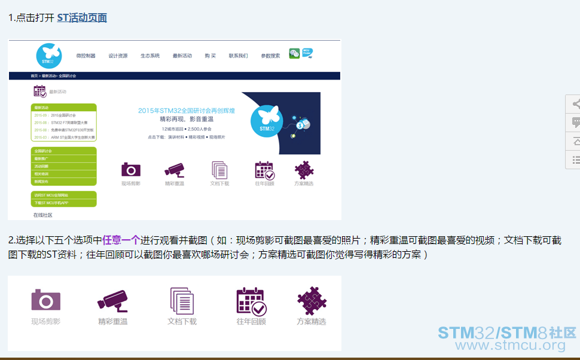
Task: Select 新闻发布 in the green side menu
Action: coord(63,182)
